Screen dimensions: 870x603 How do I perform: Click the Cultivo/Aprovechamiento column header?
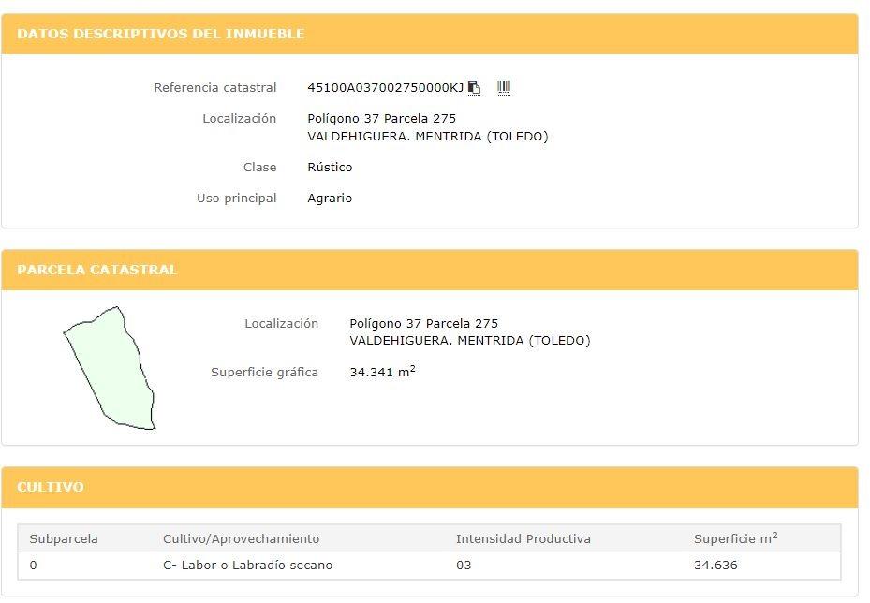click(x=241, y=538)
